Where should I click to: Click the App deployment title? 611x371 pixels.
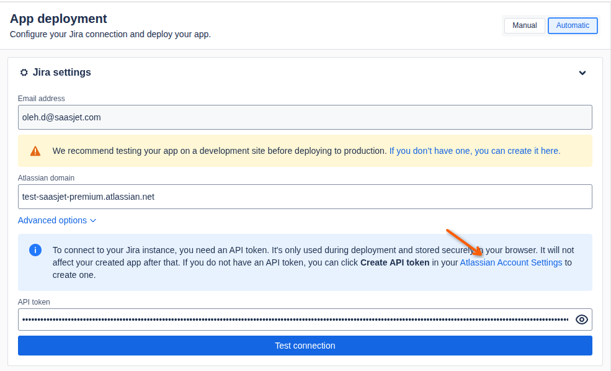coord(58,19)
